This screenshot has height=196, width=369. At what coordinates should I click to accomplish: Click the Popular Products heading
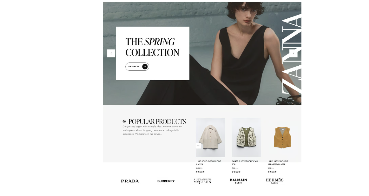pos(157,121)
